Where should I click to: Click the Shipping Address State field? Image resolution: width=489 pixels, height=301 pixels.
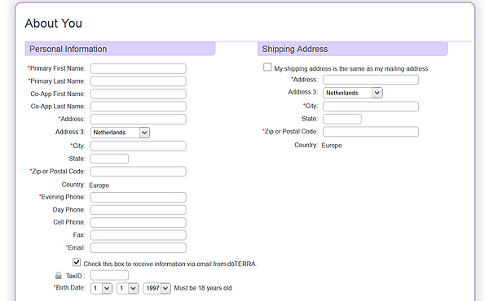[x=342, y=119]
